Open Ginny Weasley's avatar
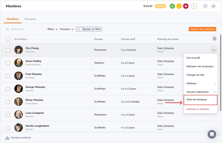The width and height of the screenshot is (222, 143). 18,102
